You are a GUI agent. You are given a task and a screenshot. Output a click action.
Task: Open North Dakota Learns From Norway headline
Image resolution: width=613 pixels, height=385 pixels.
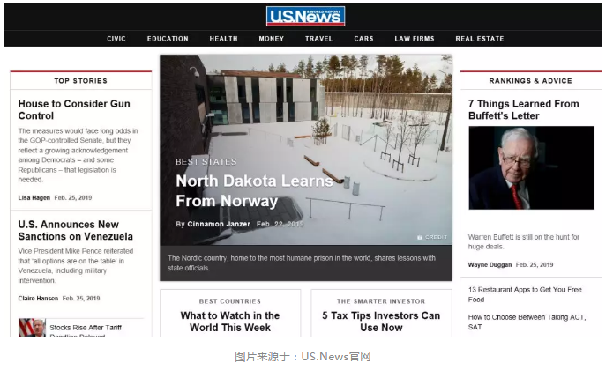[x=254, y=191]
